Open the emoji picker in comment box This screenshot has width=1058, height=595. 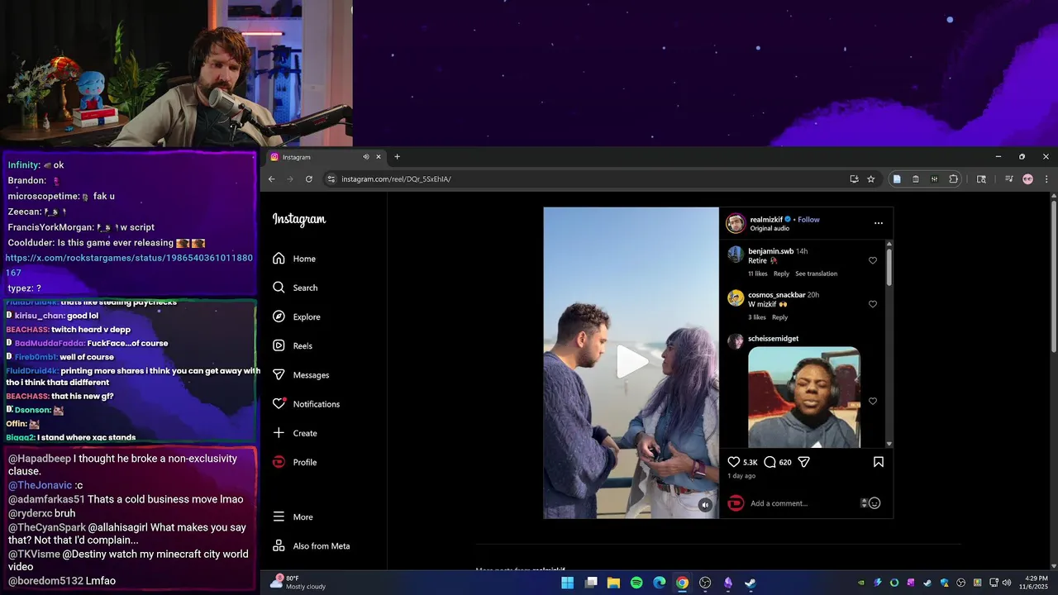(x=875, y=503)
